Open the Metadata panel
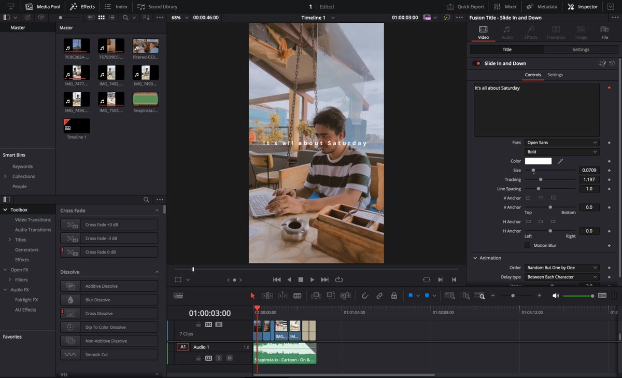 coord(542,7)
